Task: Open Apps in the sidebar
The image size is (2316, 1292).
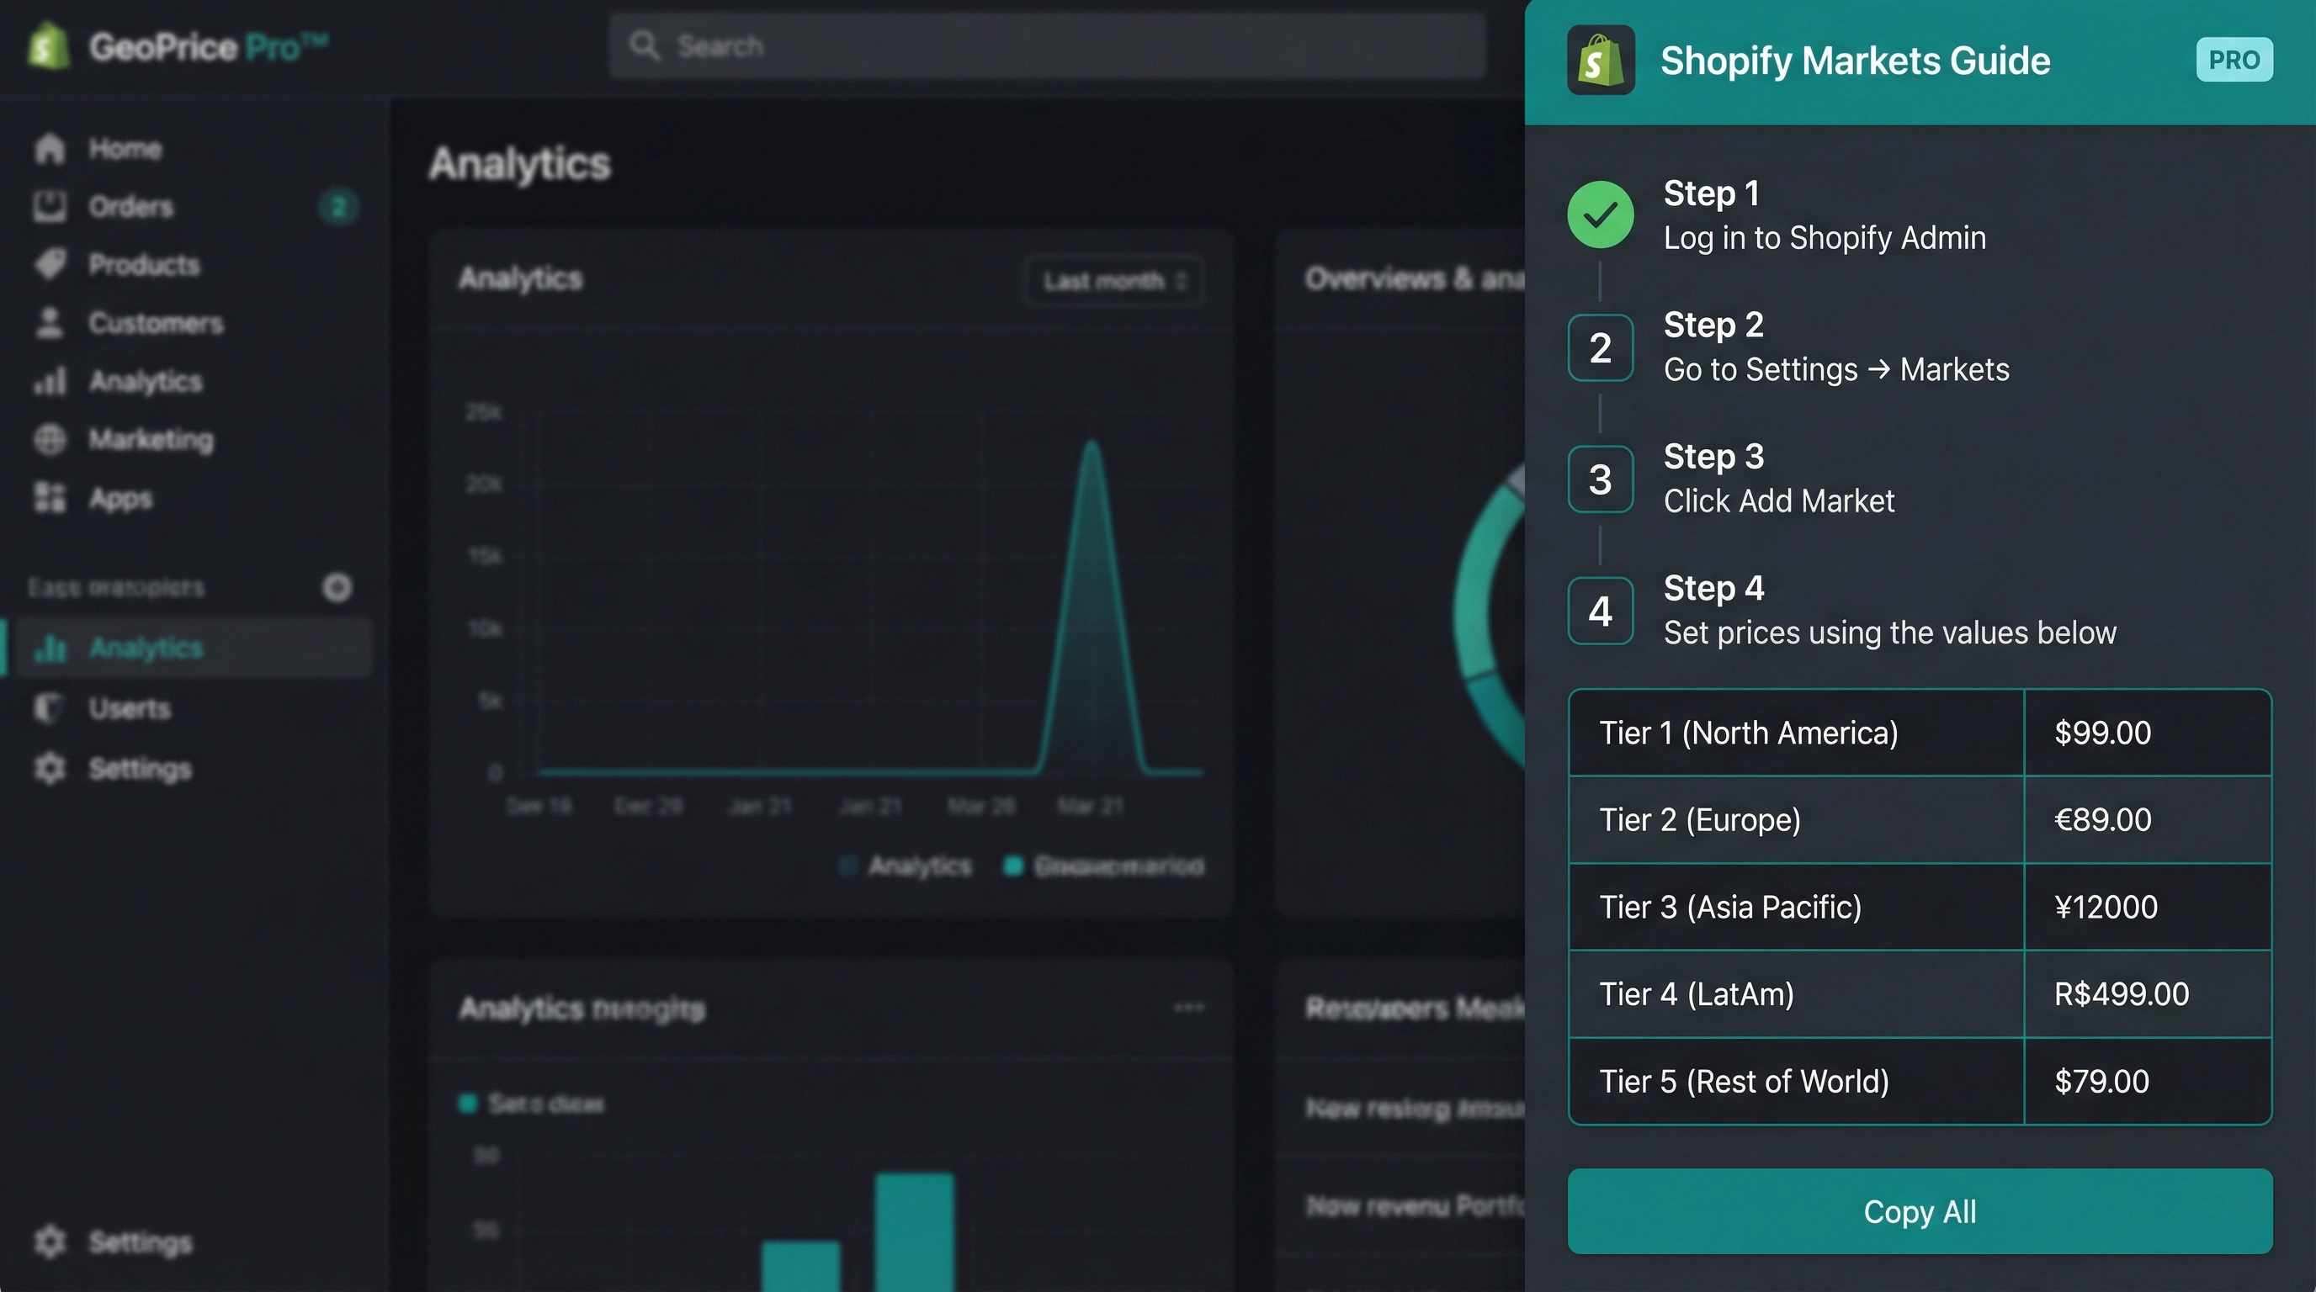Action: [120, 499]
